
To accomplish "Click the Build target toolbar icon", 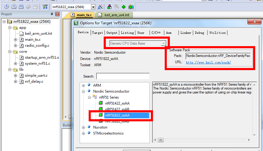I will click(14, 7).
